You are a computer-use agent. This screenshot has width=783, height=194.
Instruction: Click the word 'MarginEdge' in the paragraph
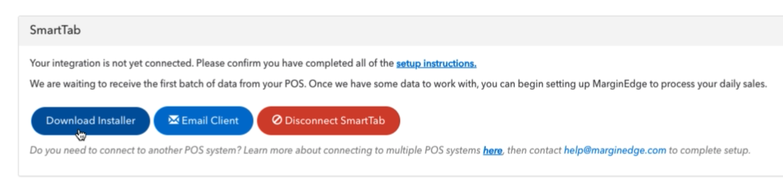pyautogui.click(x=620, y=84)
